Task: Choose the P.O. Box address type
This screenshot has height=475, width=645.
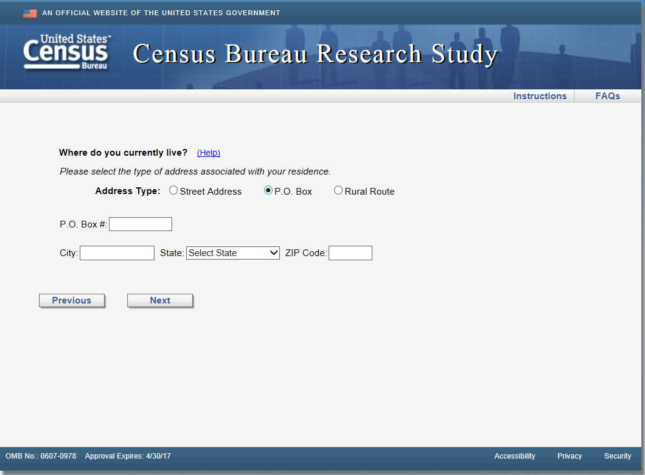Action: tap(268, 190)
